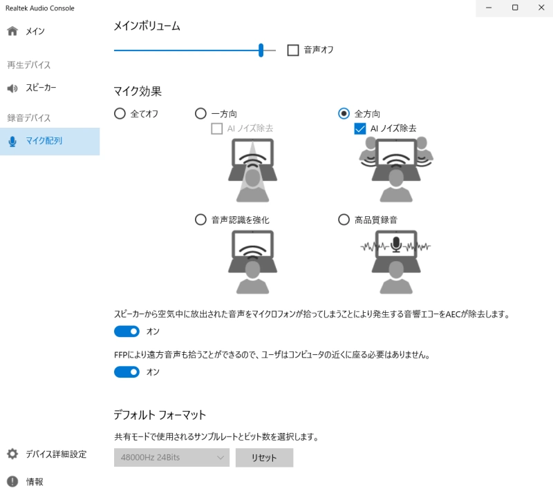Select the speaker icon in the sidebar
Screen dimensions: 553x493
(12, 88)
